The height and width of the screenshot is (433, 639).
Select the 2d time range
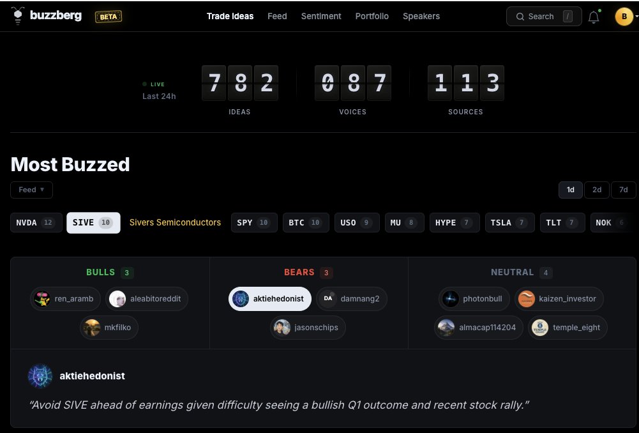pos(597,190)
